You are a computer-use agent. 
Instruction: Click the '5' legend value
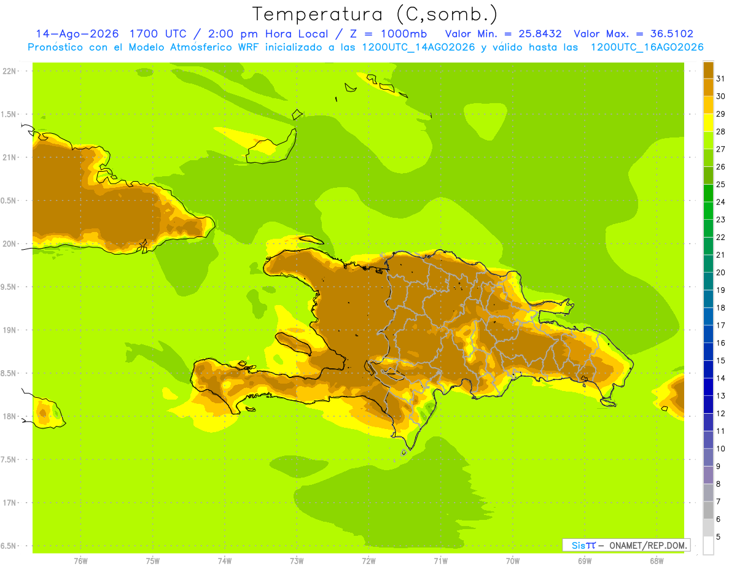[x=719, y=537]
